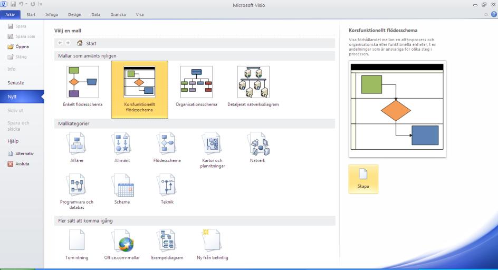Click the Fler sätt att komma igång heading
498x270 pixels.
pos(85,221)
